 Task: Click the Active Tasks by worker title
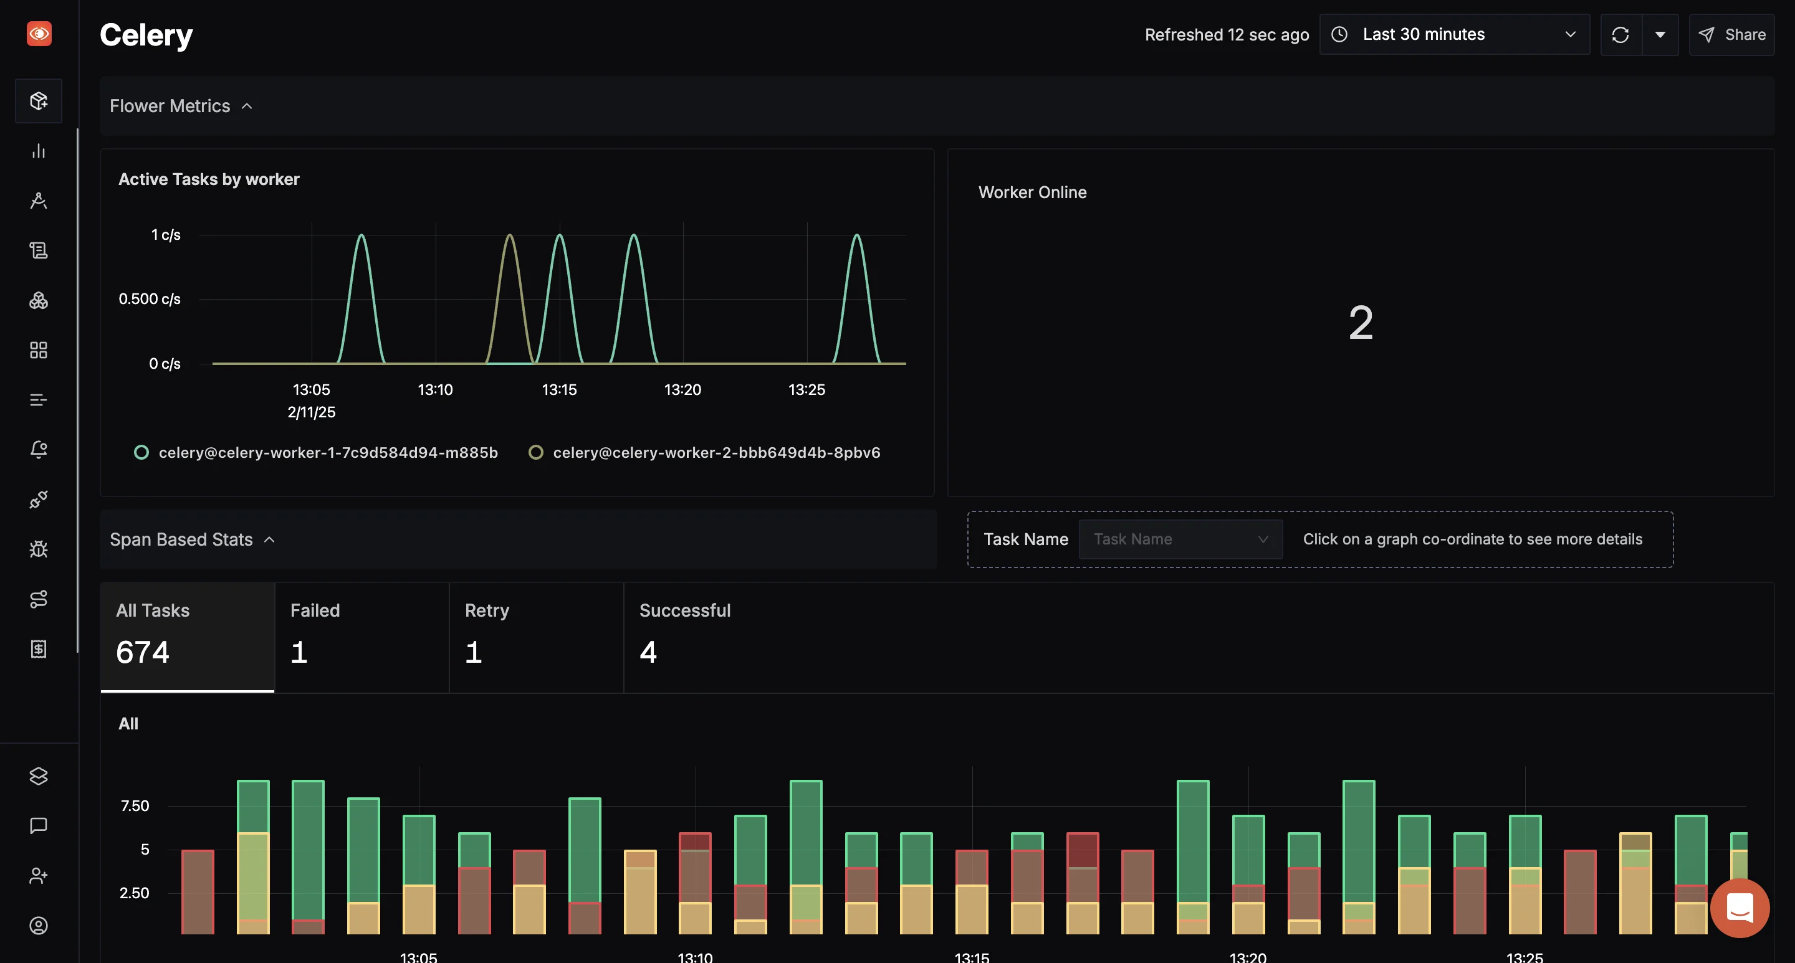click(209, 179)
